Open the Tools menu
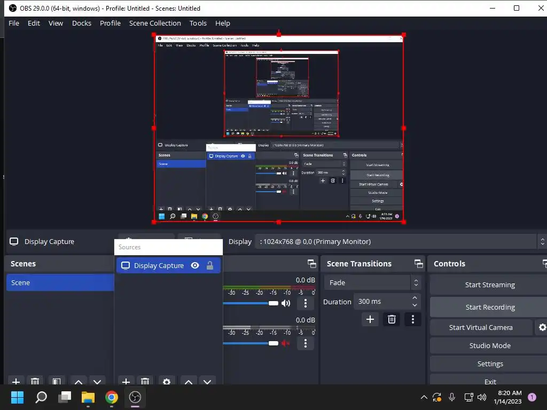This screenshot has width=547, height=410. 198,23
